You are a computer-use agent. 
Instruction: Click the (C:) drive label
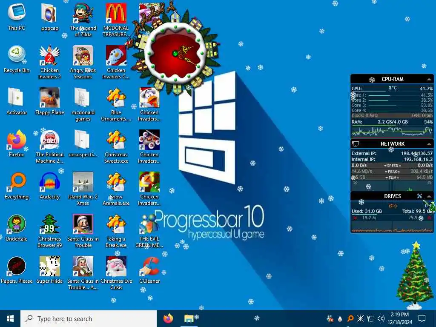[x=392, y=206]
